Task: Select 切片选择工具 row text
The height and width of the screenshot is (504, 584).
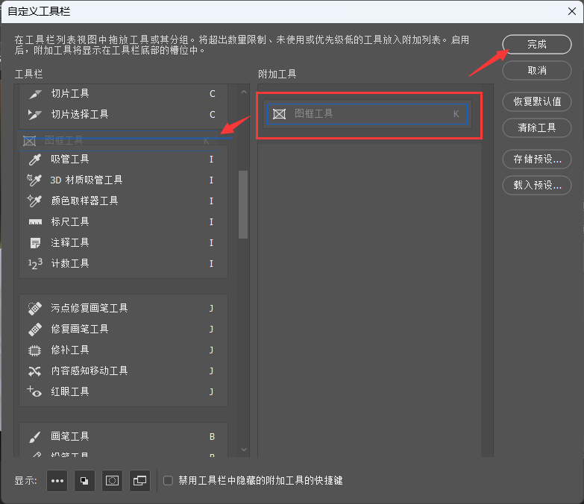Action: tap(80, 114)
